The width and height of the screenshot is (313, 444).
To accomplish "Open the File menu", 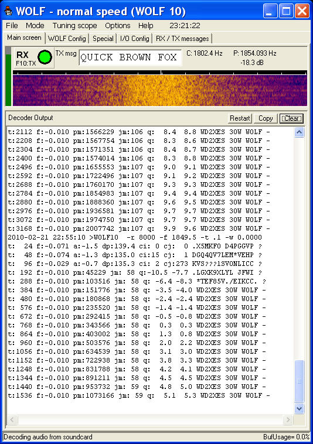I will coord(12,26).
